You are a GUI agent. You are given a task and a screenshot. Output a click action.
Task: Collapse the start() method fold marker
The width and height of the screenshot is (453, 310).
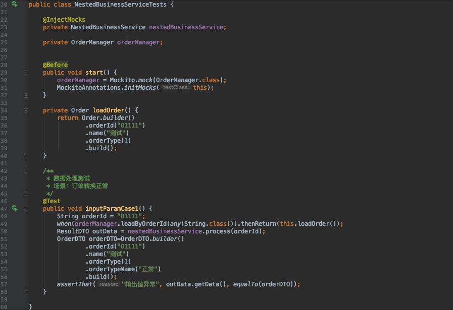pos(26,73)
